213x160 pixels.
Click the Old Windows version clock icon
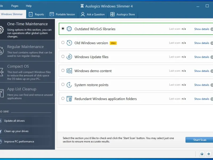pyautogui.click(x=69, y=43)
